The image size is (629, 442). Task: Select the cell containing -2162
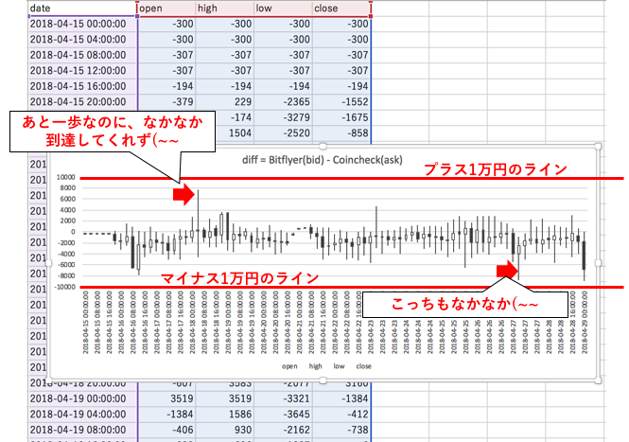(x=283, y=431)
